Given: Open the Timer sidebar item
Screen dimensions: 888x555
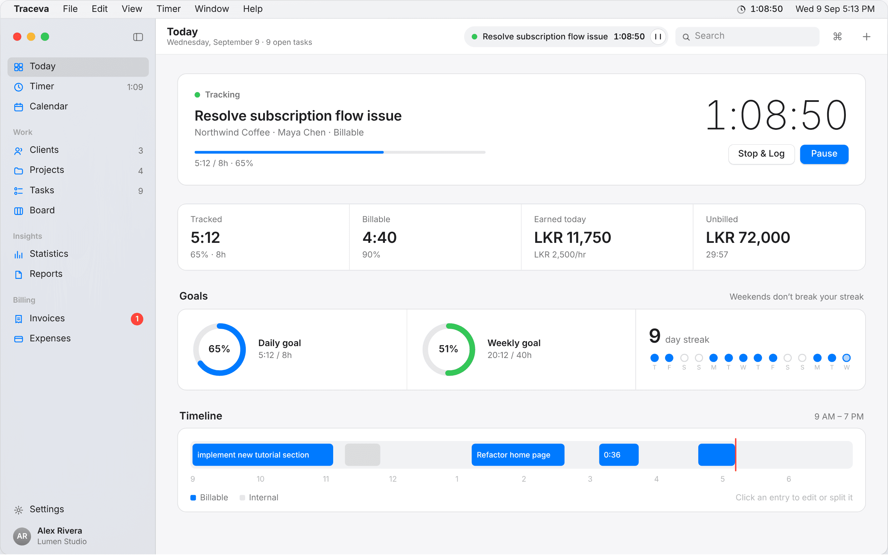Looking at the screenshot, I should coord(78,87).
